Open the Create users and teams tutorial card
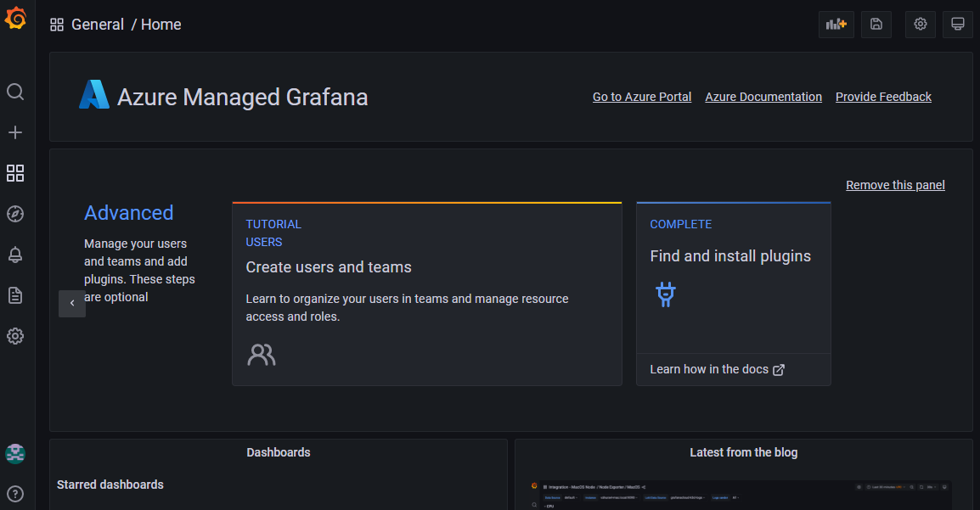This screenshot has height=510, width=980. (427, 294)
